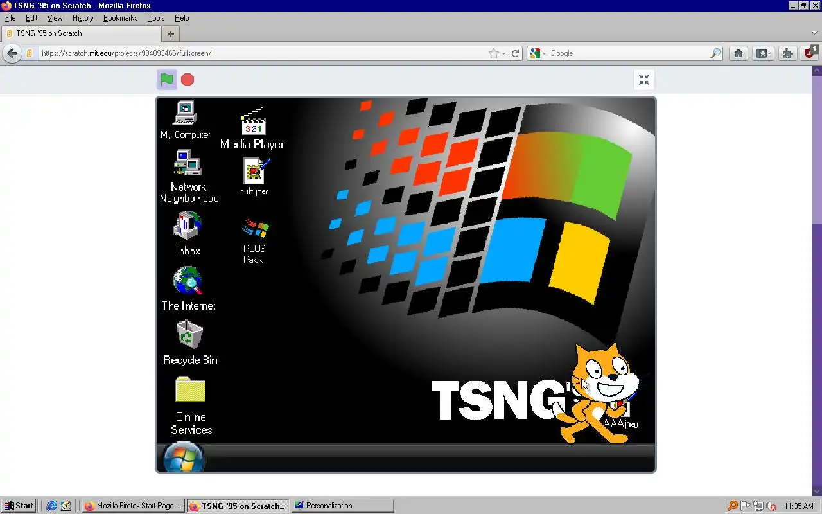Click the 11:35 AM system clock
This screenshot has width=822, height=514.
799,506
